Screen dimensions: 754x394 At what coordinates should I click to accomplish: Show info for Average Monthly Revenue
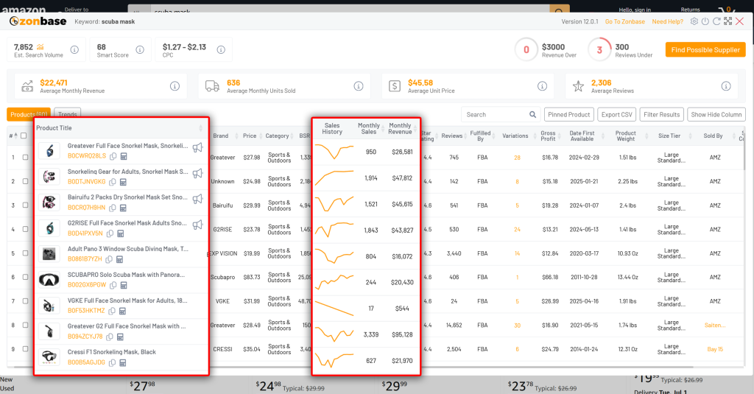point(175,86)
